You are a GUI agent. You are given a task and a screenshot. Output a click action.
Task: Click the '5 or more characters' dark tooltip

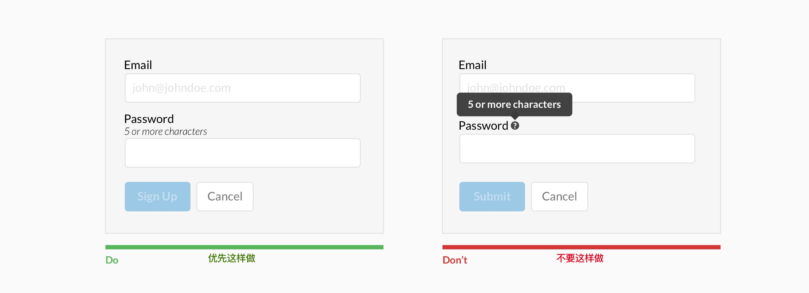pyautogui.click(x=515, y=105)
